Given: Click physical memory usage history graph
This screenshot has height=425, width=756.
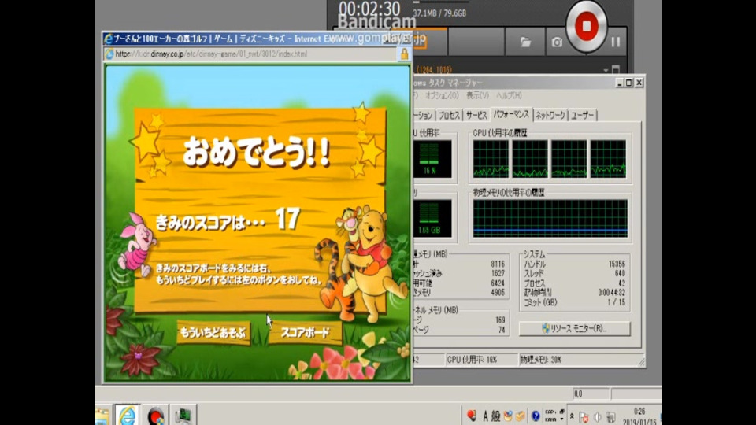Looking at the screenshot, I should pos(550,218).
